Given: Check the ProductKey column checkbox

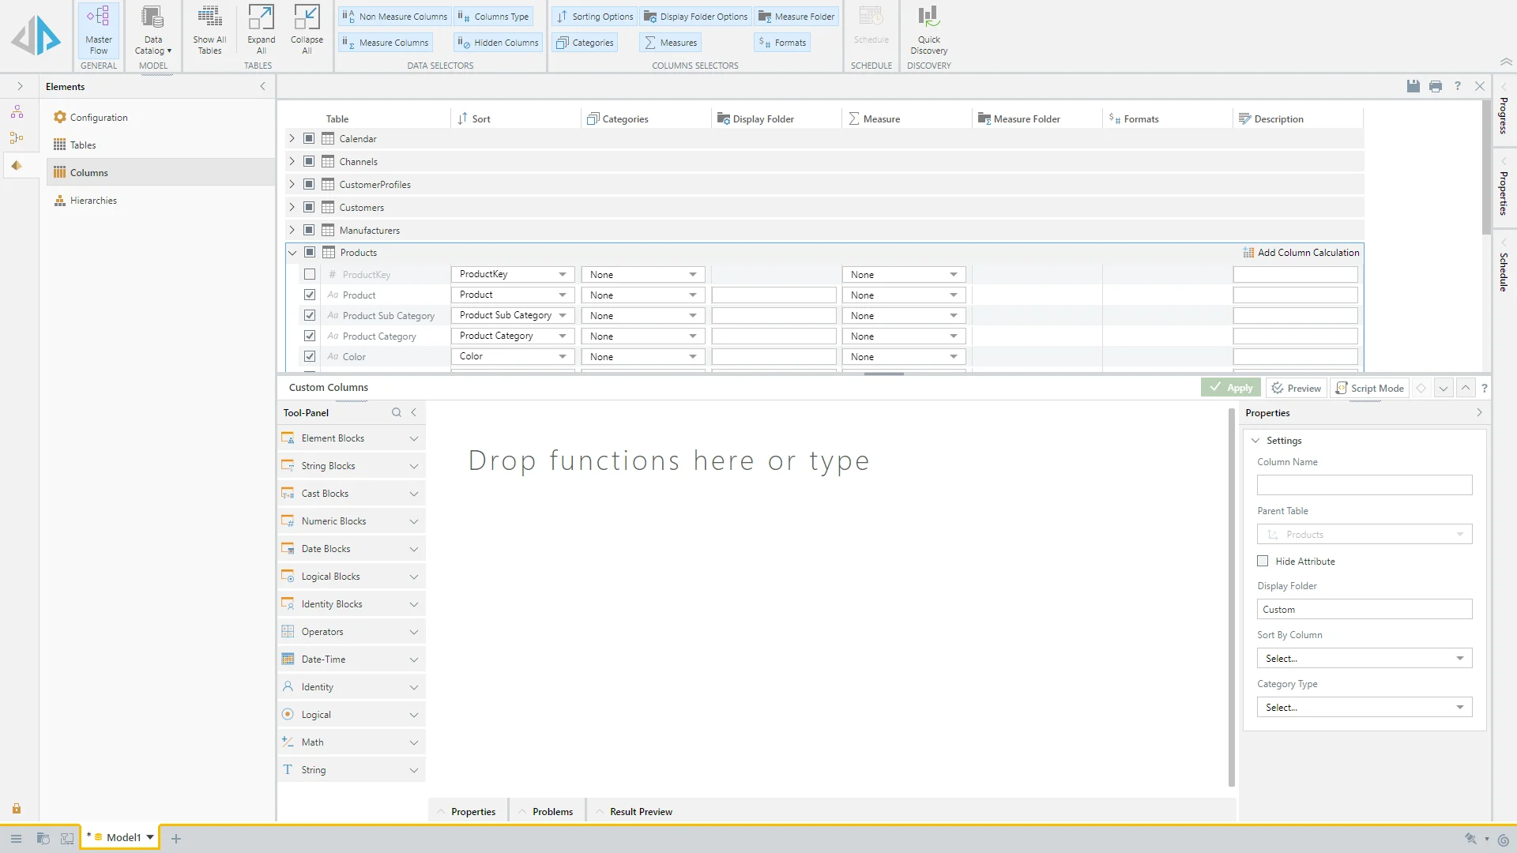Looking at the screenshot, I should (310, 274).
